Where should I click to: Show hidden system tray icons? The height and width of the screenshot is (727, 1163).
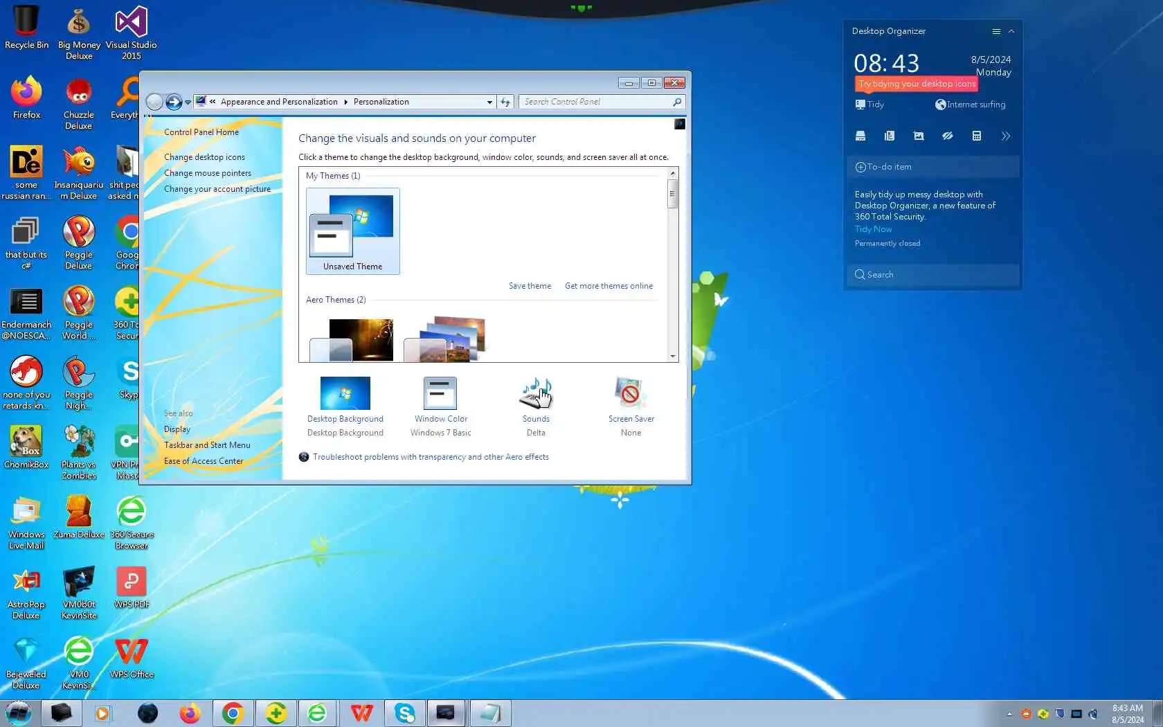coord(1009,714)
